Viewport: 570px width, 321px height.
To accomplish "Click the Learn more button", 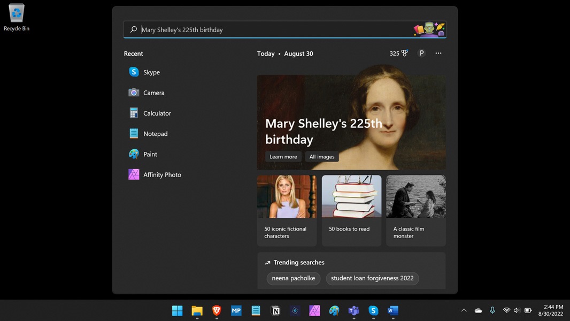I will pos(283,157).
